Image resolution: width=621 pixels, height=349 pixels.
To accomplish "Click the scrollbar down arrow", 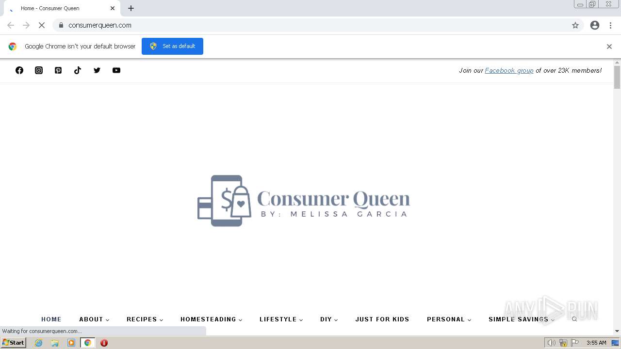I will (x=617, y=331).
